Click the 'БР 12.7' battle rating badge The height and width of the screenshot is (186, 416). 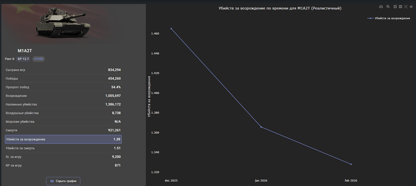23,59
